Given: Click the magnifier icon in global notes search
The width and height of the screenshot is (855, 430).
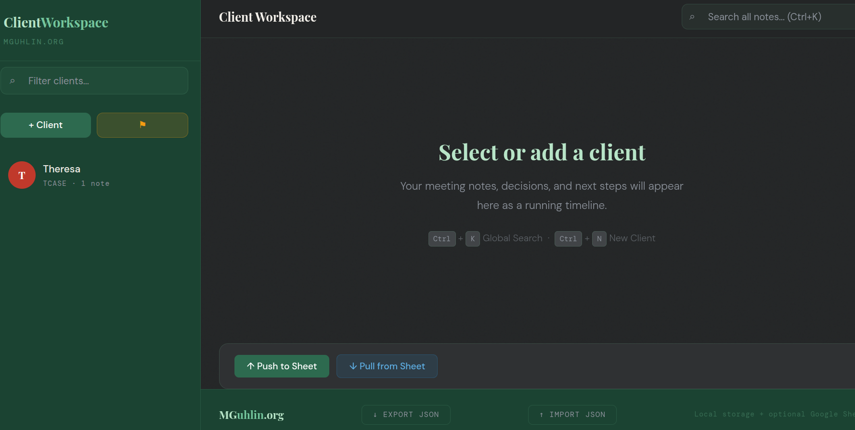Looking at the screenshot, I should [692, 17].
